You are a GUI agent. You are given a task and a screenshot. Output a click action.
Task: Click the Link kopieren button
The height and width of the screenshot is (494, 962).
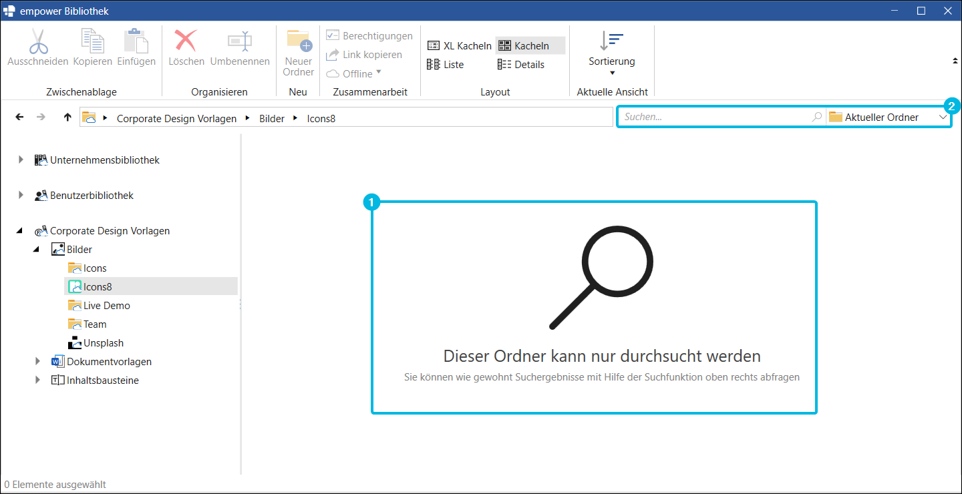(x=364, y=55)
